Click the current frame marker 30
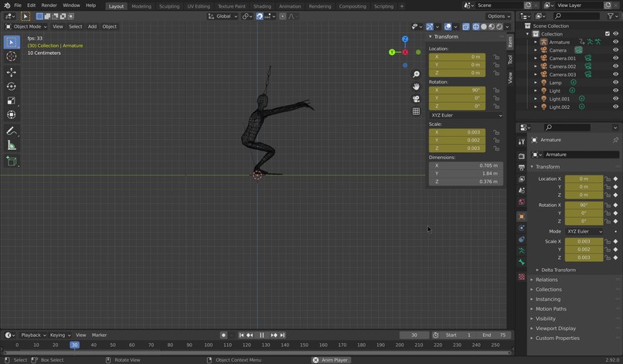Screen dimensions: 623x364 point(74,345)
